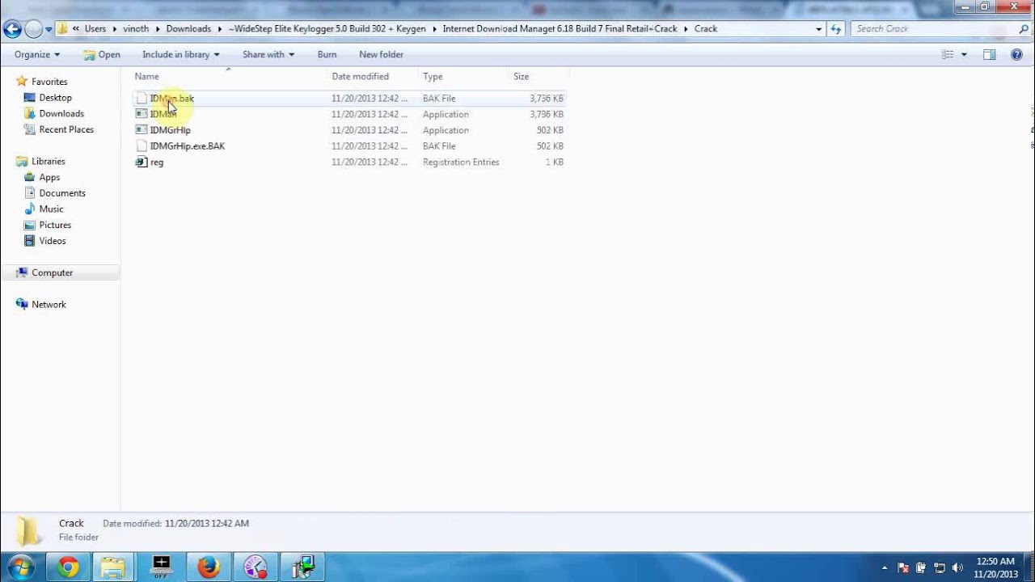This screenshot has height=582, width=1035.
Task: Expand the arrow after the Downloads breadcrumb
Action: tap(220, 28)
